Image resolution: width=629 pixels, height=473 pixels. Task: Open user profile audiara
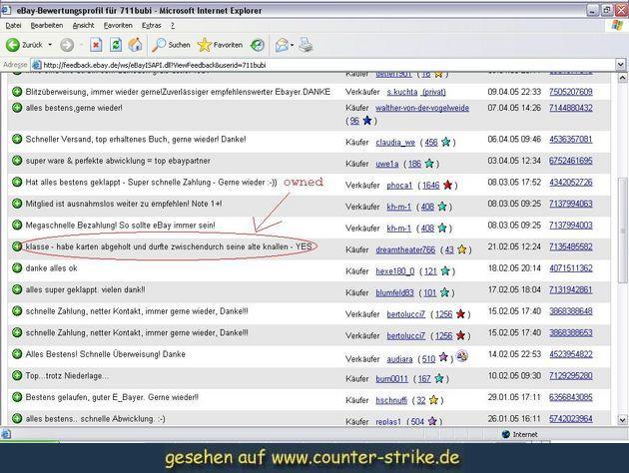click(x=399, y=359)
